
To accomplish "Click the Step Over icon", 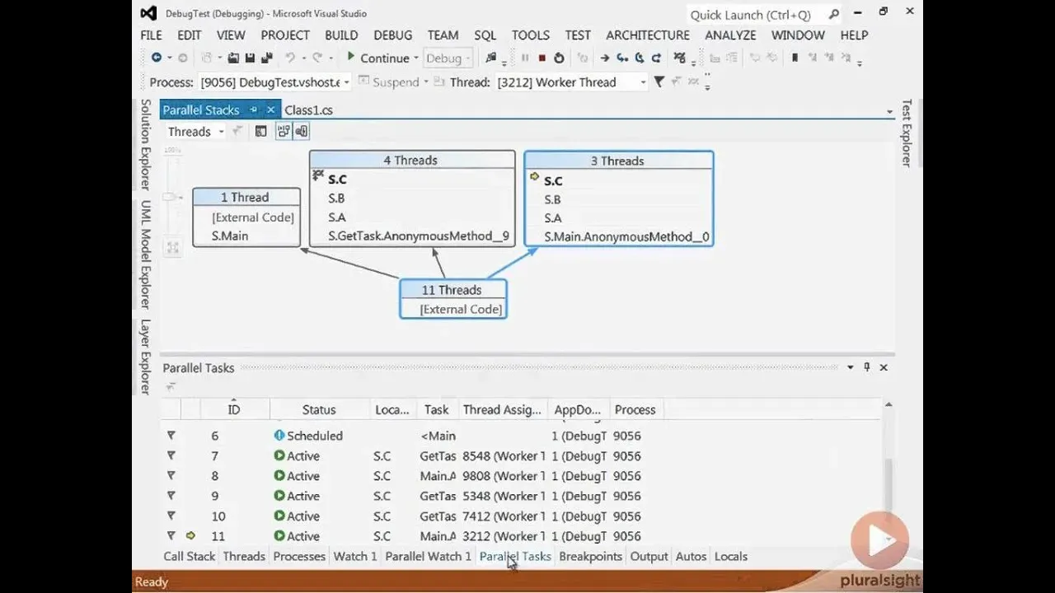I will (x=640, y=58).
